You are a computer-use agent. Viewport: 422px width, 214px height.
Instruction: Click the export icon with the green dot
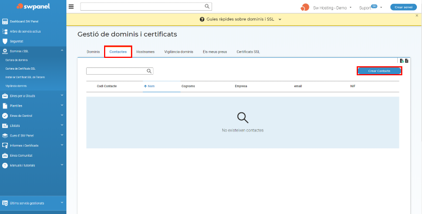pos(402,61)
